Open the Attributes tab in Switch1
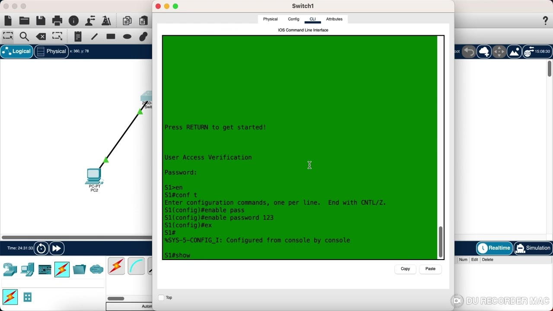Image resolution: width=553 pixels, height=311 pixels. pyautogui.click(x=334, y=19)
